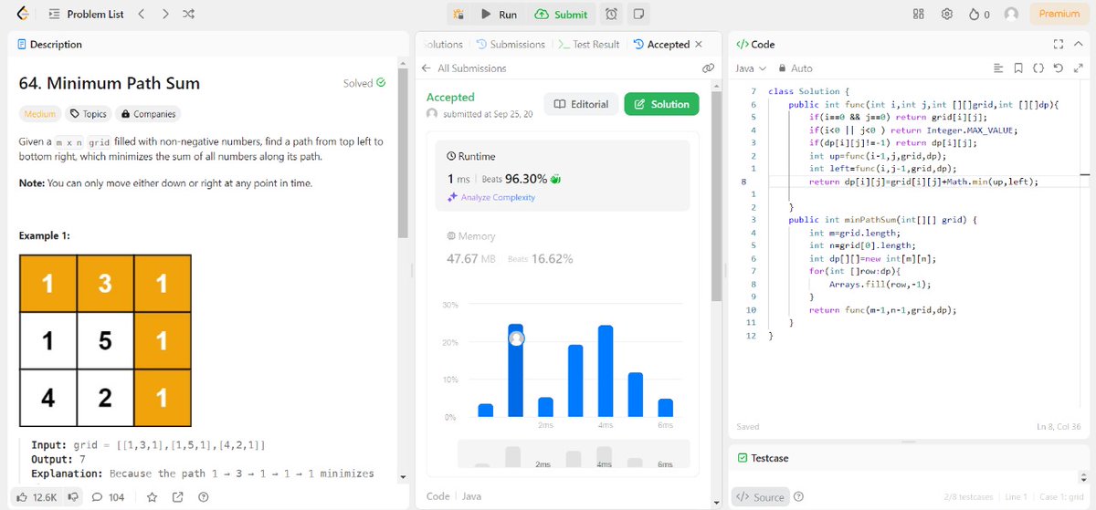
Task: Click the debugger bug icon beside Run
Action: coord(458,15)
